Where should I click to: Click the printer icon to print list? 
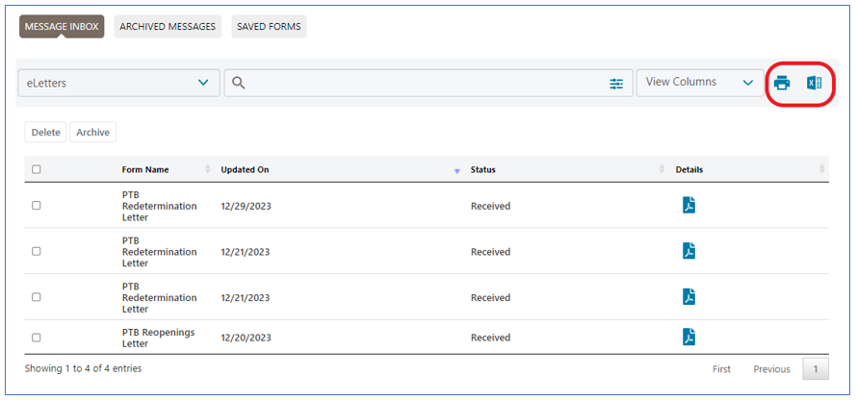[782, 83]
